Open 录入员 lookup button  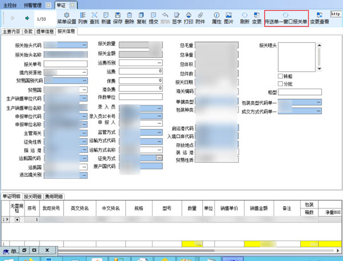[159, 108]
